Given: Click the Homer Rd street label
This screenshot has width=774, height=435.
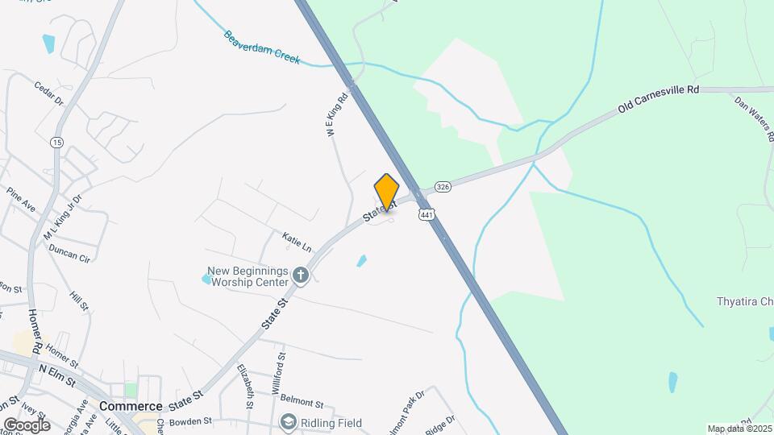Looking at the screenshot, I should point(34,331).
